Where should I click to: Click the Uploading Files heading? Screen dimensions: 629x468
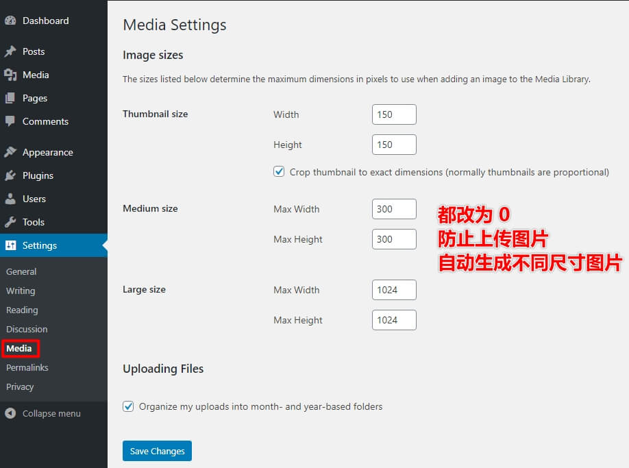tap(163, 369)
